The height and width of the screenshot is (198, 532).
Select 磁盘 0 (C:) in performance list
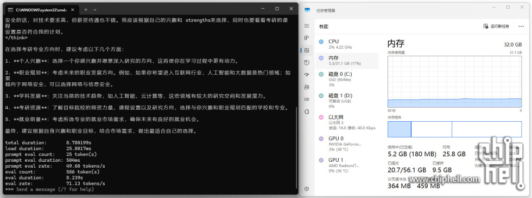tap(347, 80)
